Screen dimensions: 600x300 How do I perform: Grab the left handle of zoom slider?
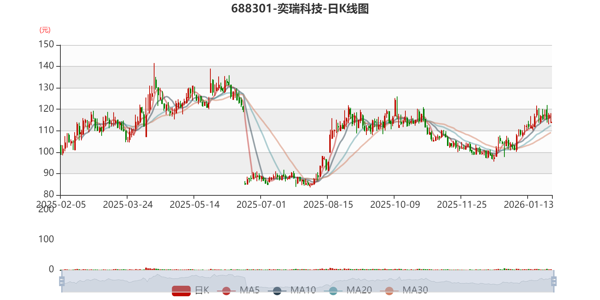(x=62, y=281)
